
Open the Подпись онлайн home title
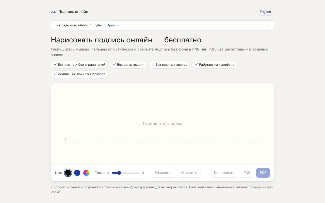73,12
